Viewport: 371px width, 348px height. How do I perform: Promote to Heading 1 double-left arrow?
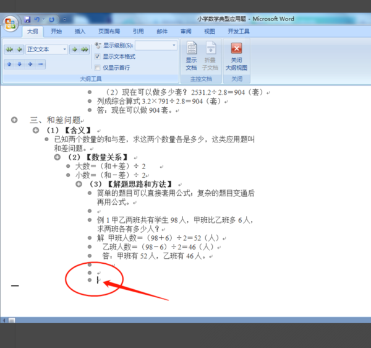(x=9, y=50)
